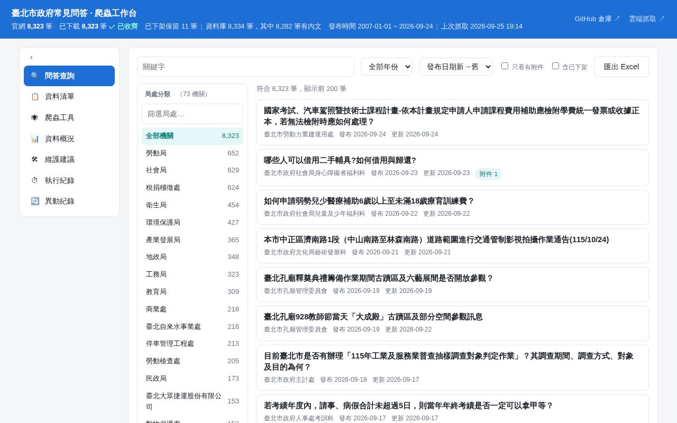
Task: Open the 本市中正區濟南路1段 notice card
Action: click(453, 246)
